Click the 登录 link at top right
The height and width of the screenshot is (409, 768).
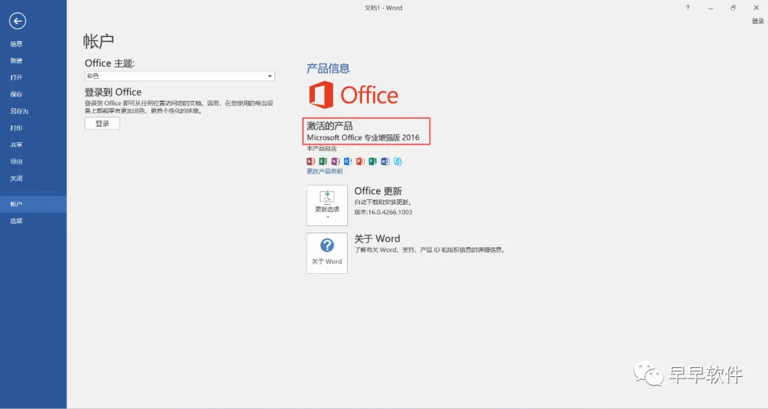click(x=758, y=21)
